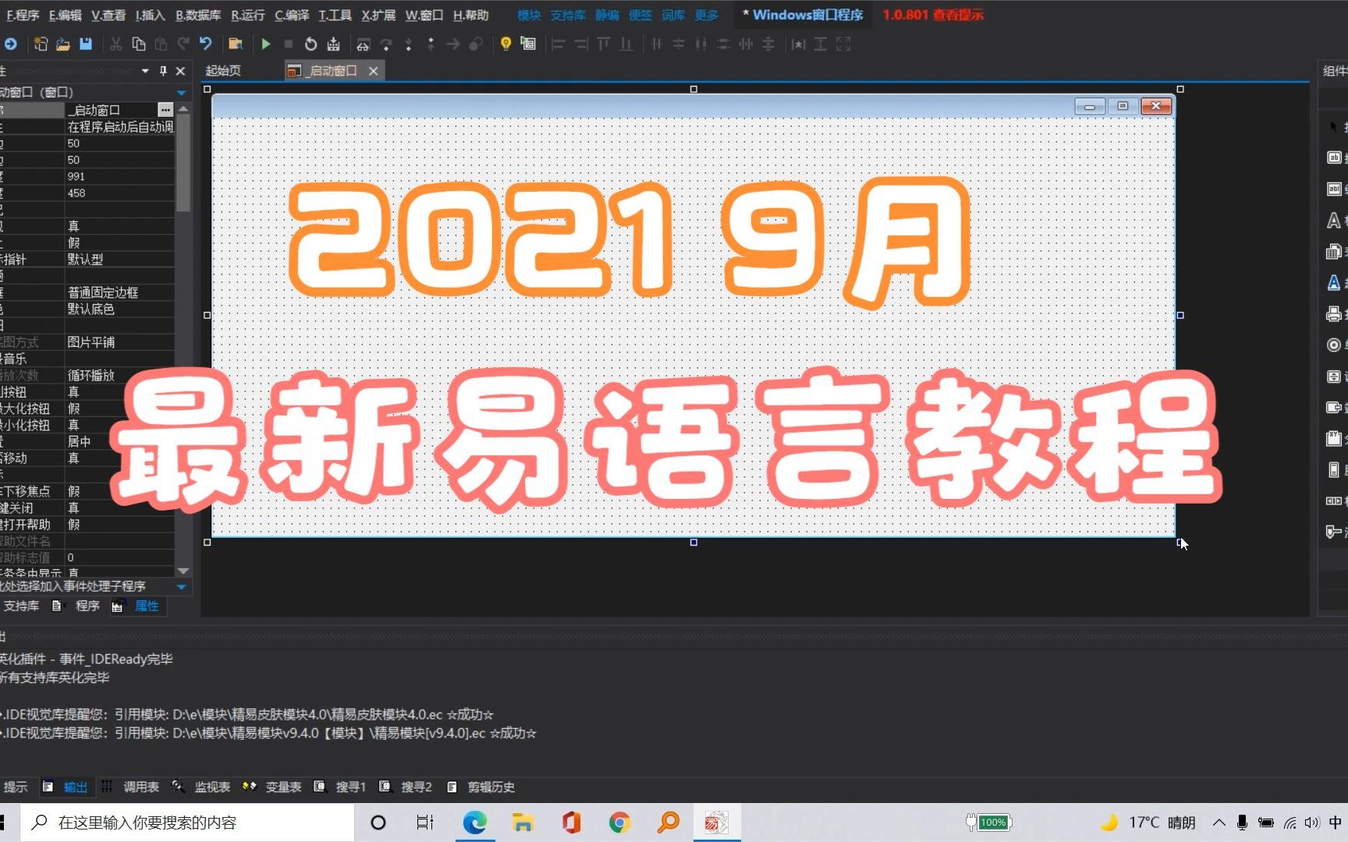Click the lightbulb hint toolbar icon
The height and width of the screenshot is (842, 1348).
(505, 44)
